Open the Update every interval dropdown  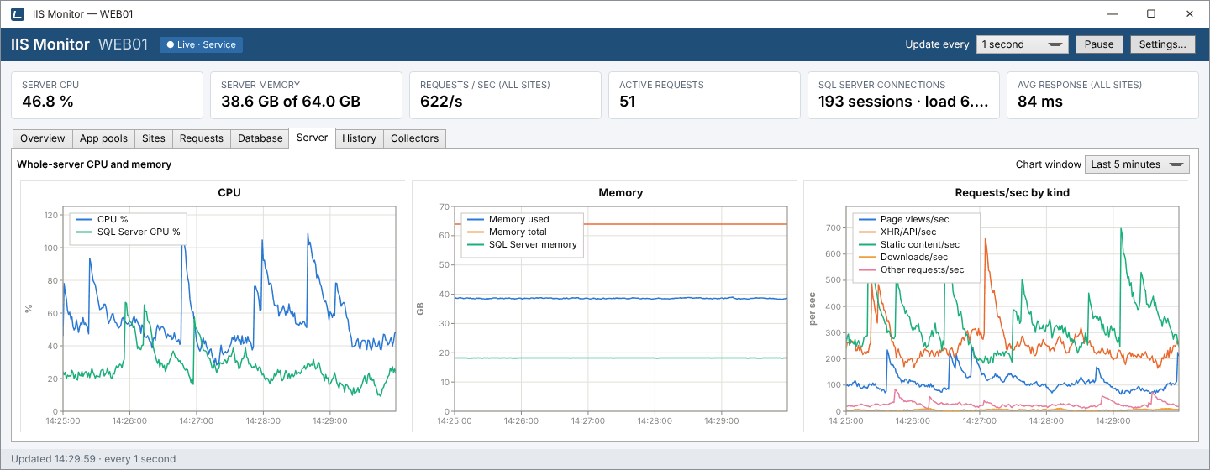pyautogui.click(x=1022, y=44)
